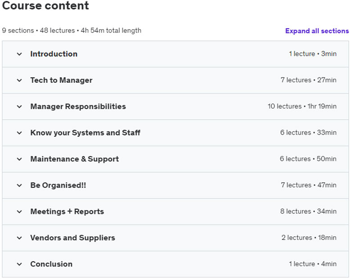Image resolution: width=351 pixels, height=280 pixels.
Task: Expand the Manager Responsibilities chevron
Action: tap(19, 107)
